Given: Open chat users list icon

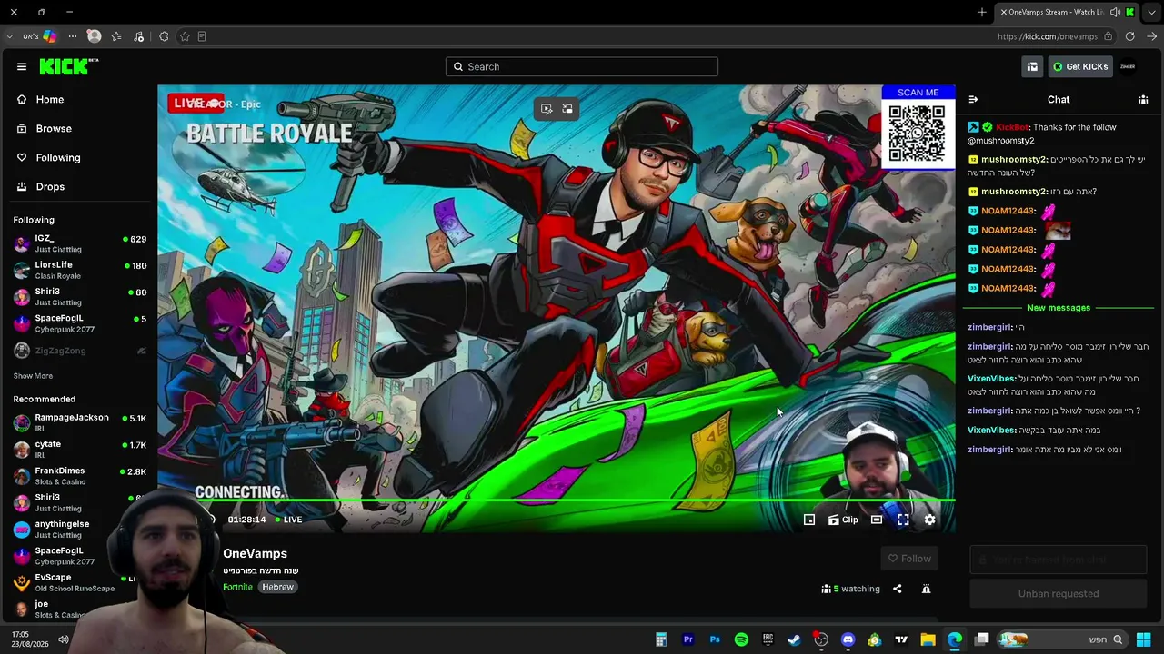Looking at the screenshot, I should coord(1143,100).
